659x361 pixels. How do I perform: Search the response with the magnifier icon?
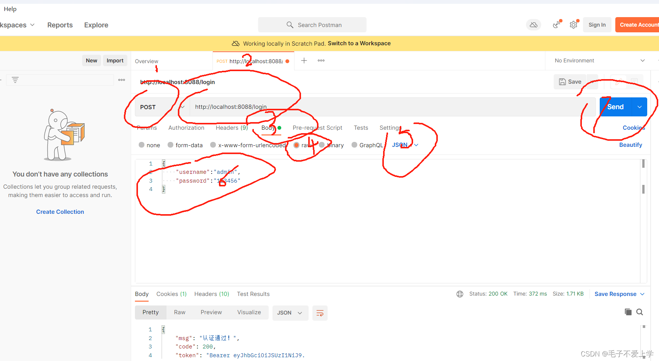(x=640, y=312)
